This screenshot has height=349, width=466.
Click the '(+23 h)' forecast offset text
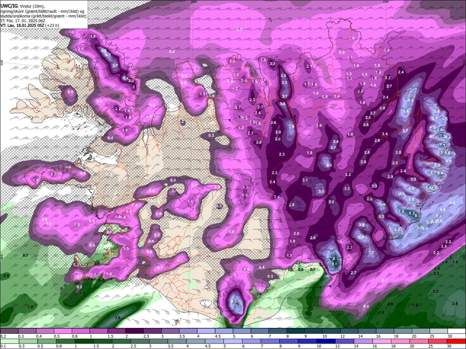(x=52, y=25)
